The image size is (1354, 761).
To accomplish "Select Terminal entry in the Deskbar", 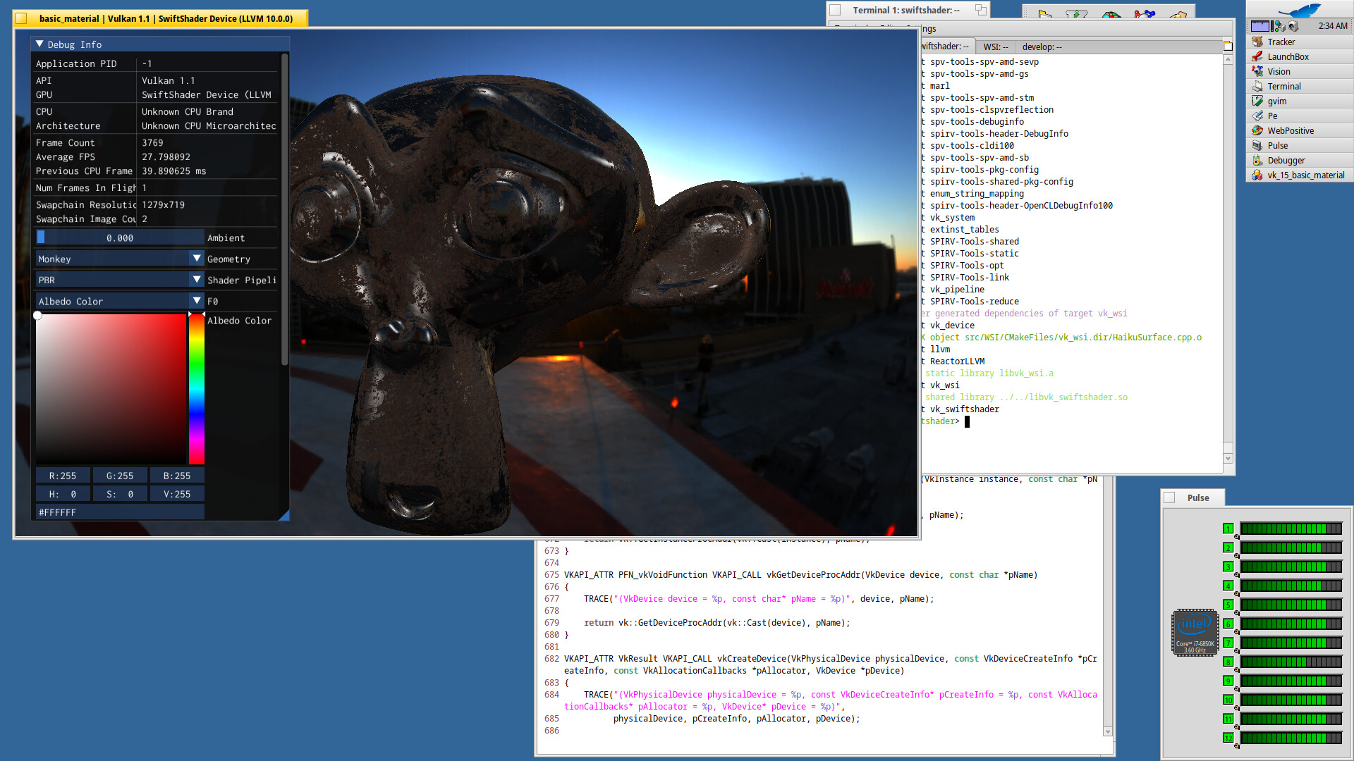I will pyautogui.click(x=1300, y=86).
